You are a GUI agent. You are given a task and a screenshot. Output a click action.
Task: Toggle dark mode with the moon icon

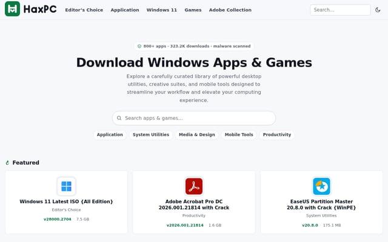[x=378, y=10]
